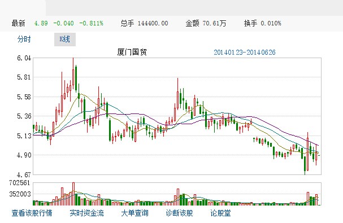Select the K线 tab

65,40
